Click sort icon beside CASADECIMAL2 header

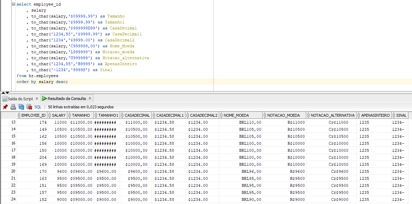click(x=188, y=115)
